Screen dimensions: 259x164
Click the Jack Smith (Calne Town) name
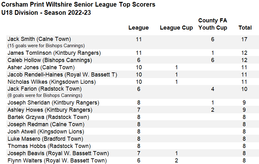coord(39,39)
